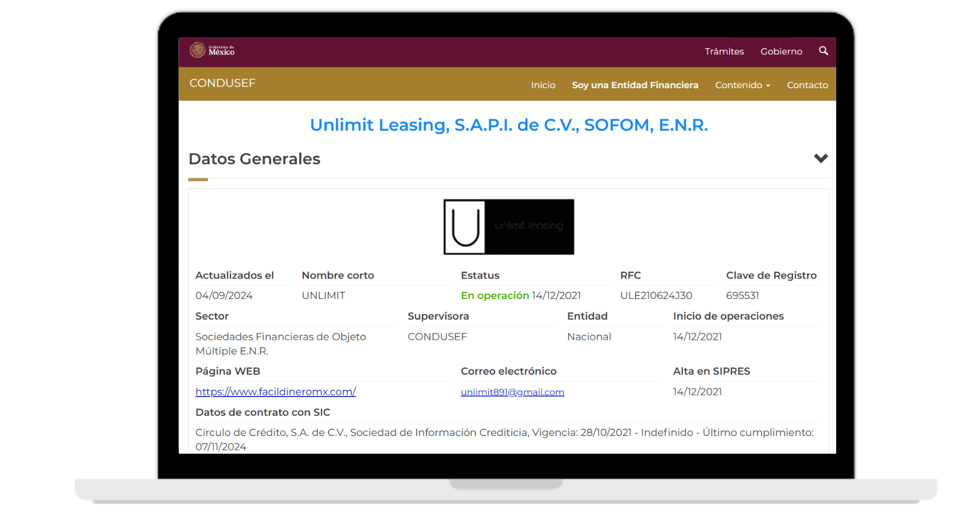Open the search magnifier icon

(x=824, y=51)
